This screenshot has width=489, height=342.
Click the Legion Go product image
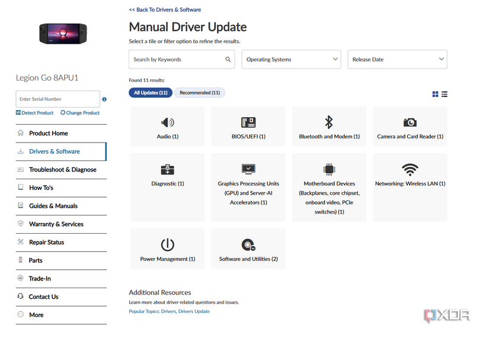click(63, 33)
